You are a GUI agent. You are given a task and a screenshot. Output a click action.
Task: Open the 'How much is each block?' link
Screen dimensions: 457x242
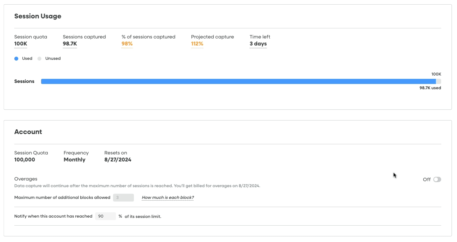click(x=168, y=198)
